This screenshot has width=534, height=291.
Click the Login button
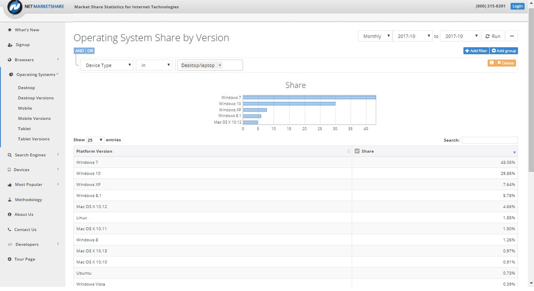point(517,6)
